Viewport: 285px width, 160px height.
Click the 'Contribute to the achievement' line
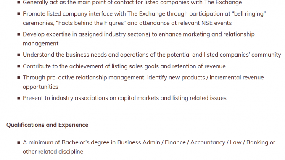(124, 66)
